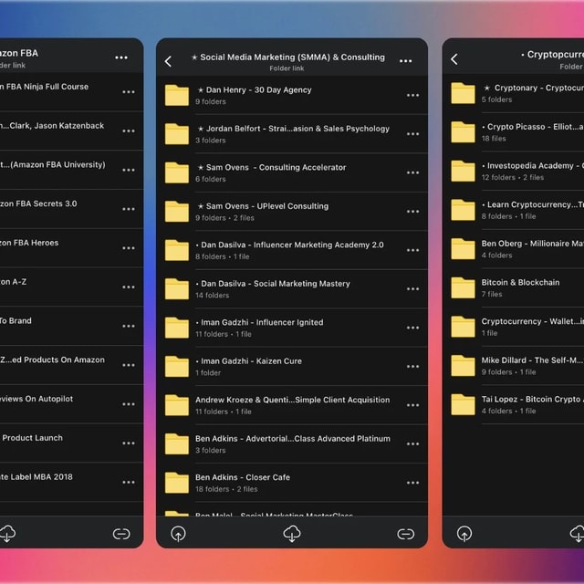
Task: Open options for Amazon FBA Secrets 3.0
Action: (129, 209)
